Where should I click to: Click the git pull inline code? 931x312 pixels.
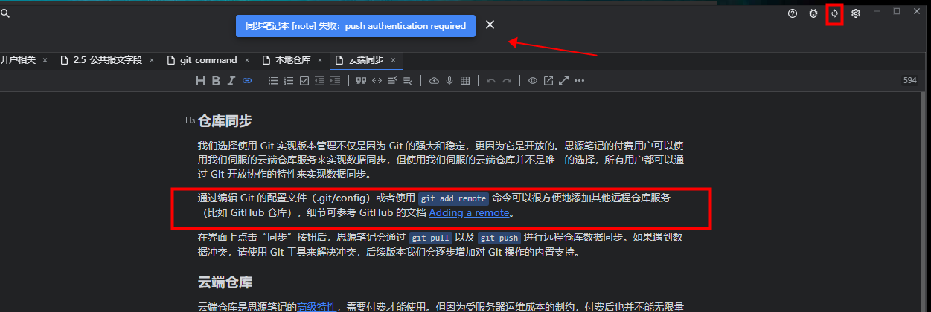pyautogui.click(x=430, y=238)
